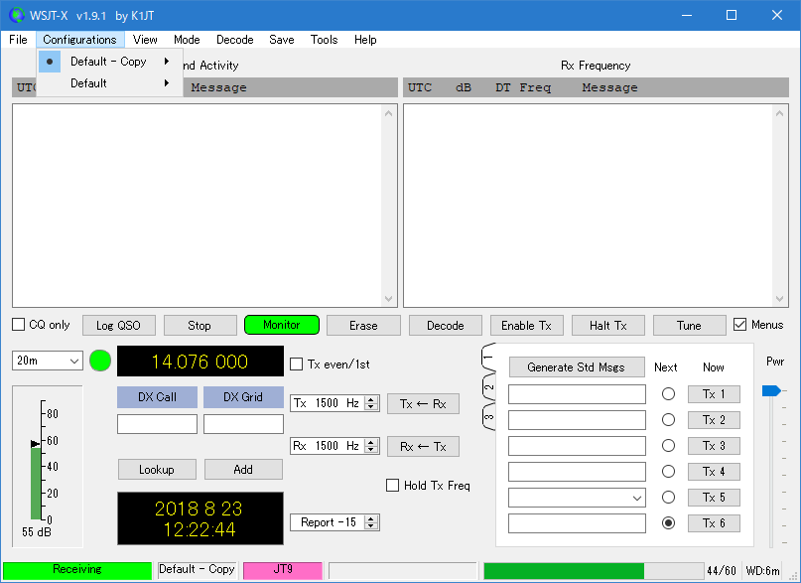Send now with Tx 6 button
The width and height of the screenshot is (801, 583).
coord(714,523)
